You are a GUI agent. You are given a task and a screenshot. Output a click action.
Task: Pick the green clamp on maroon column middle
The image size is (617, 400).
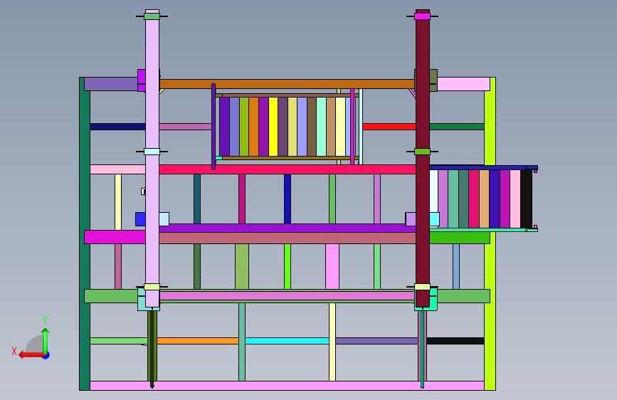click(422, 152)
